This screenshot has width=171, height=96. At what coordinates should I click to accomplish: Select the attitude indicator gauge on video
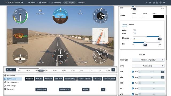(x=60, y=16)
